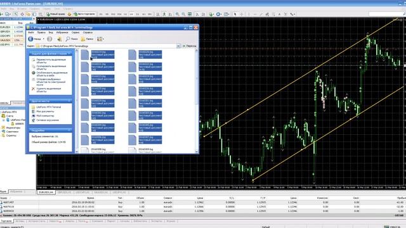The height and width of the screenshot is (228, 406).
Task: Select the vertical line drawing tool
Action: (x=249, y=14)
